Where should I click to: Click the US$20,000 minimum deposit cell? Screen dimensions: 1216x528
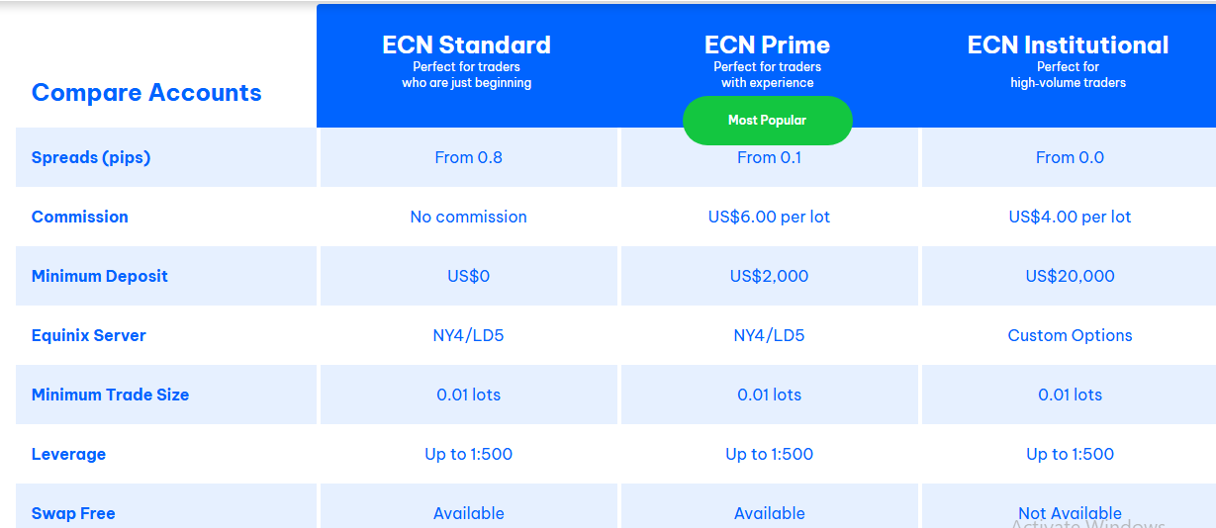pos(1070,276)
